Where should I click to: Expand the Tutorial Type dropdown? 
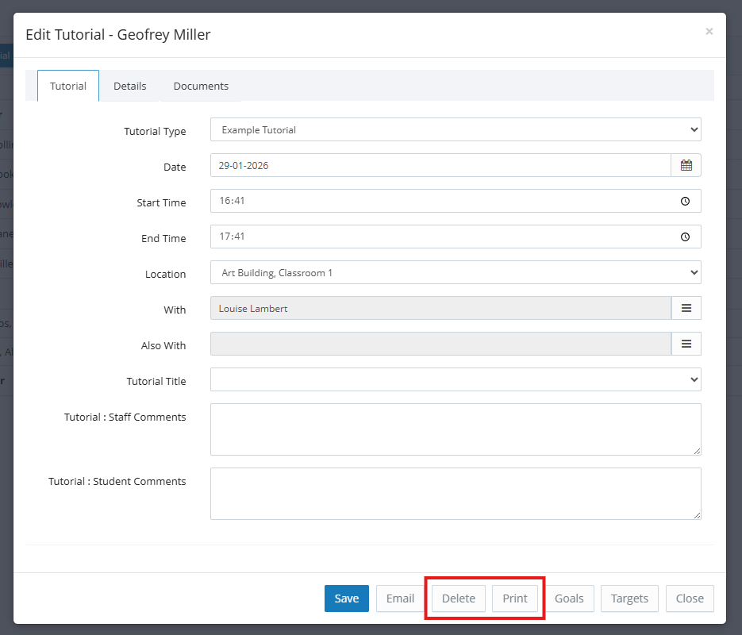click(456, 129)
